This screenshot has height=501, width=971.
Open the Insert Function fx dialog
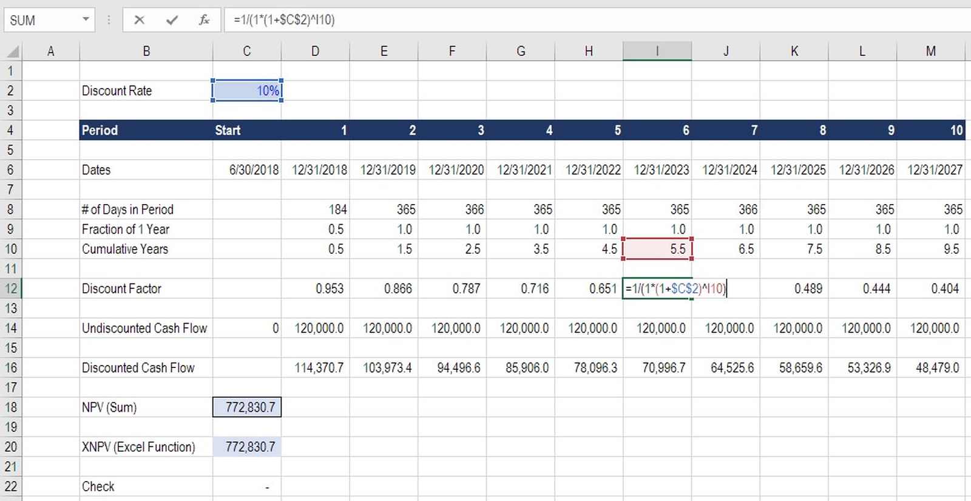(204, 20)
